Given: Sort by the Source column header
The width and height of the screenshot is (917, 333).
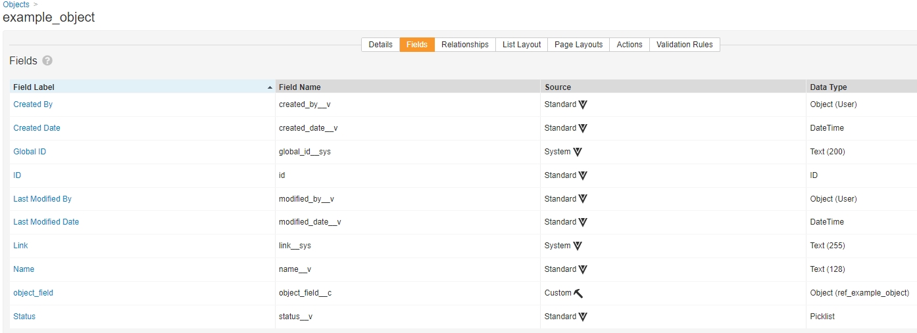Looking at the screenshot, I should click(558, 87).
